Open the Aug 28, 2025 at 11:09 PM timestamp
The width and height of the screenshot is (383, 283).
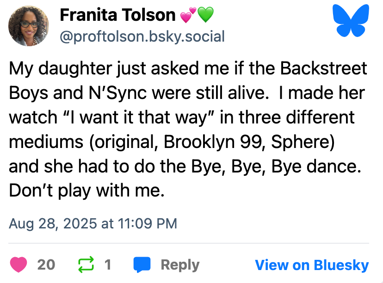(93, 224)
